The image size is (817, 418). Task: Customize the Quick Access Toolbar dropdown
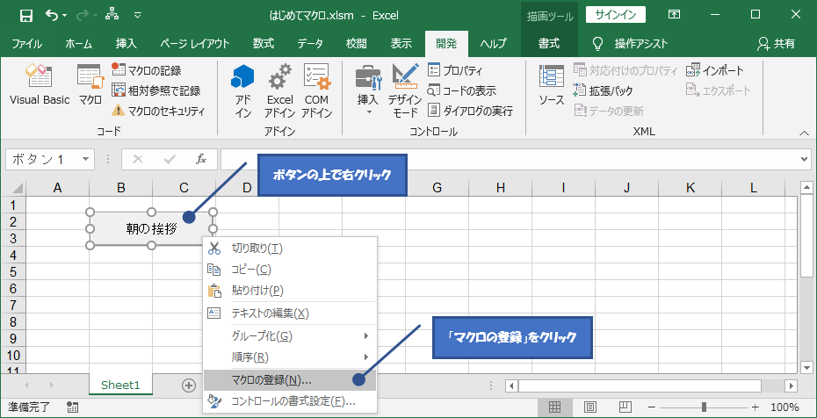pos(138,15)
